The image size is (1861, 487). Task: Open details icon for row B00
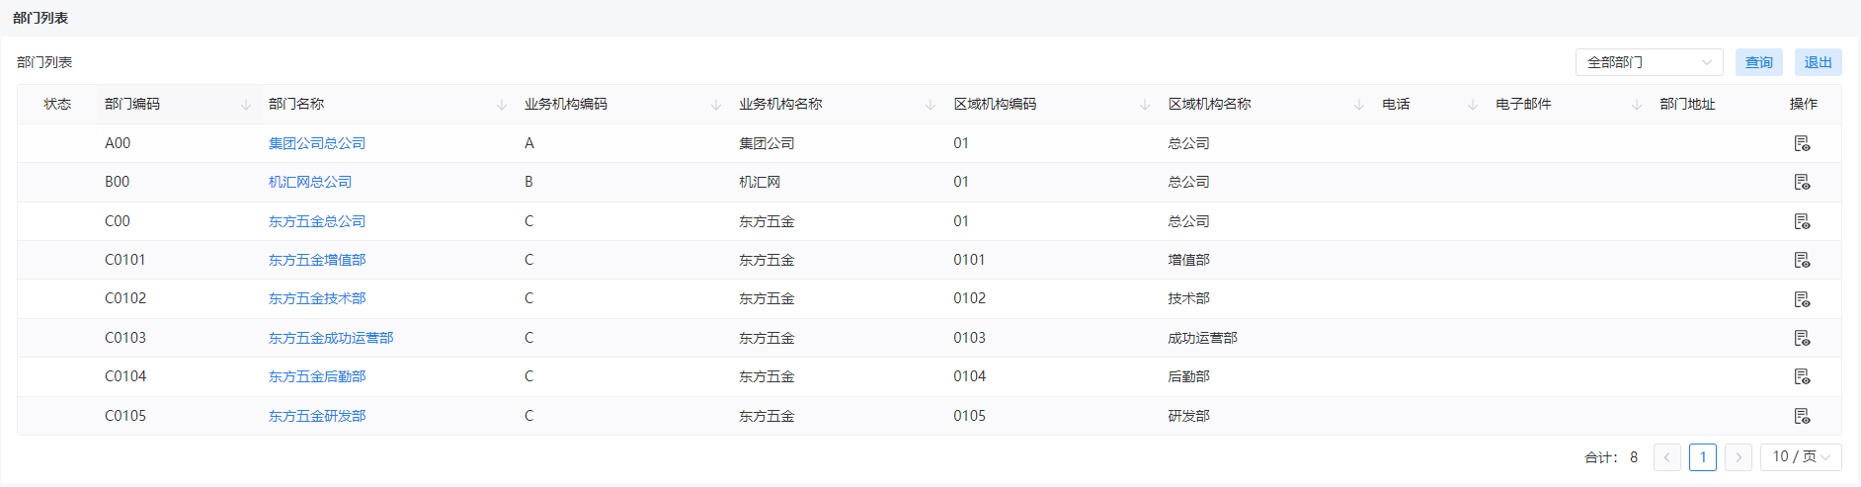click(x=1802, y=182)
